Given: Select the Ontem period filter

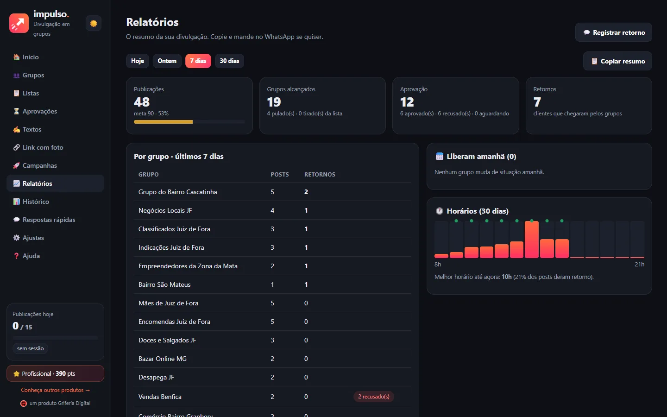Looking at the screenshot, I should point(167,61).
